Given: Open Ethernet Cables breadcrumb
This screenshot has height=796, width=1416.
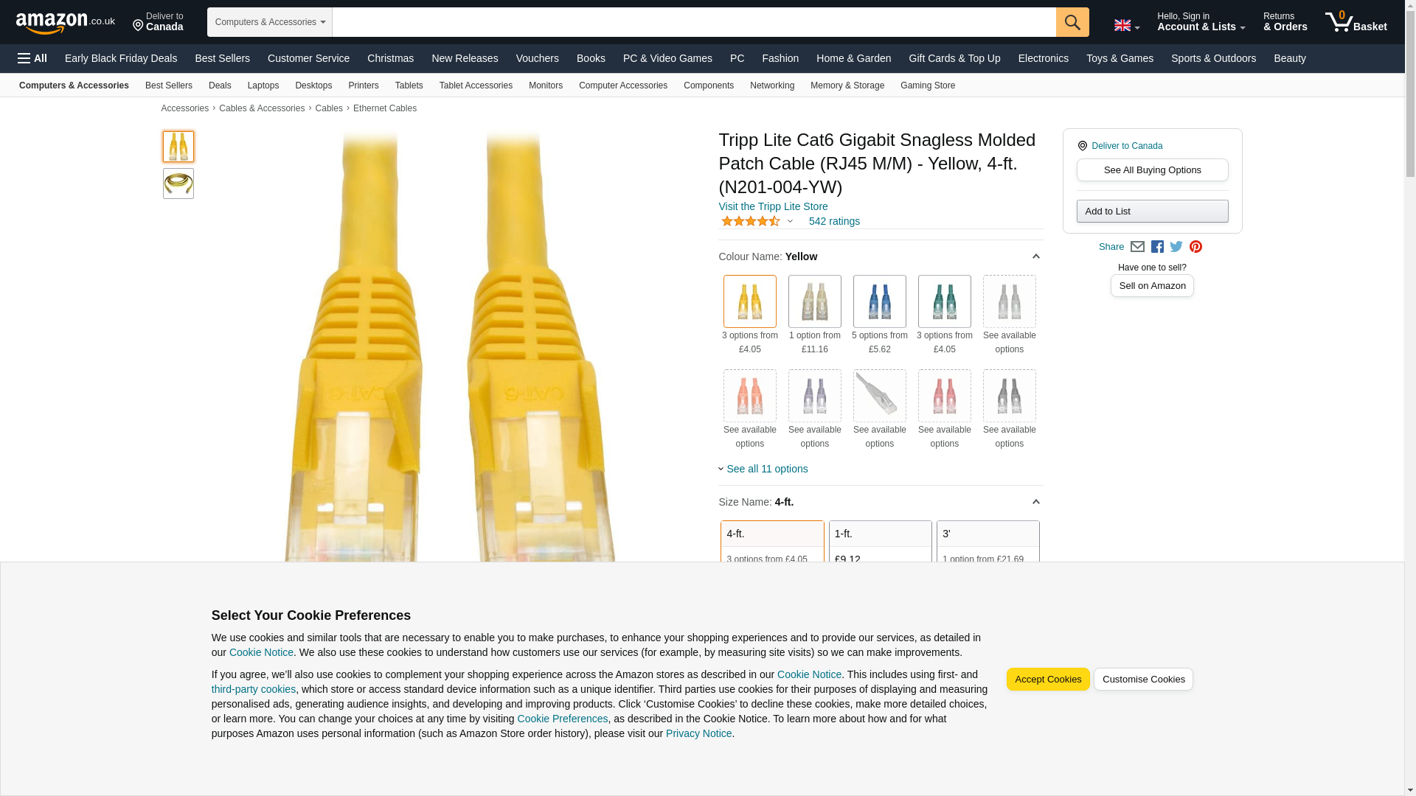Looking at the screenshot, I should pyautogui.click(x=385, y=108).
